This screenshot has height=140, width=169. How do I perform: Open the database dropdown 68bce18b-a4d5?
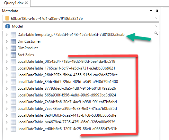pos(81,18)
